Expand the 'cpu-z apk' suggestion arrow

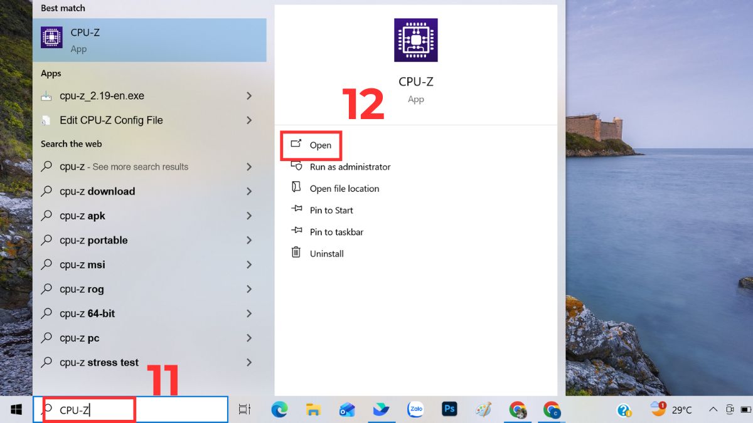(249, 216)
